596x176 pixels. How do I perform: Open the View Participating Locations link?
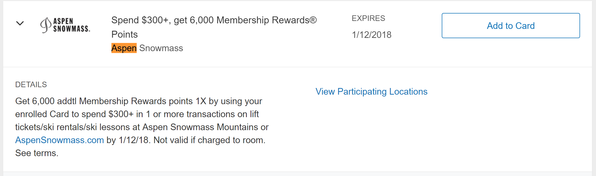(371, 91)
